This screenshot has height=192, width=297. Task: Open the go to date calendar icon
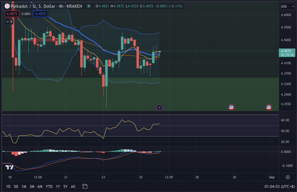(x=85, y=186)
